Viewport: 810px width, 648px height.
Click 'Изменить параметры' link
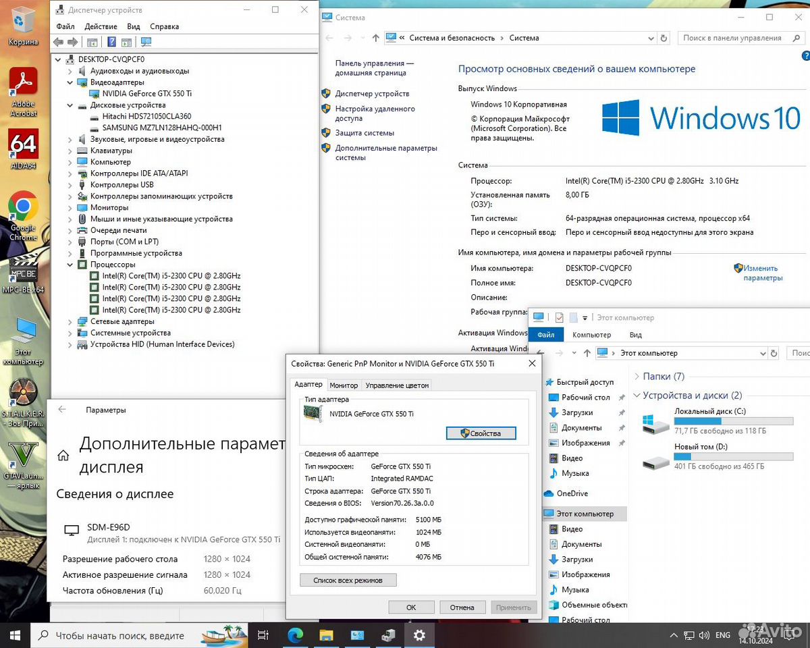pyautogui.click(x=763, y=273)
